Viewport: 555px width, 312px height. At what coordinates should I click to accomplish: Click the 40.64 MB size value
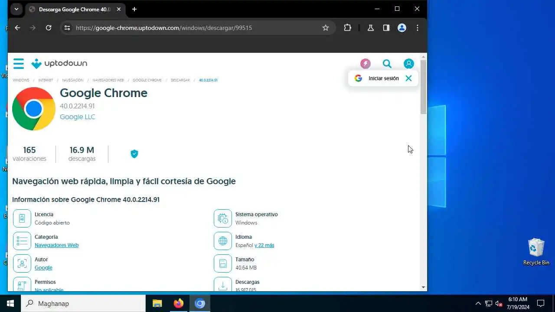(x=246, y=268)
